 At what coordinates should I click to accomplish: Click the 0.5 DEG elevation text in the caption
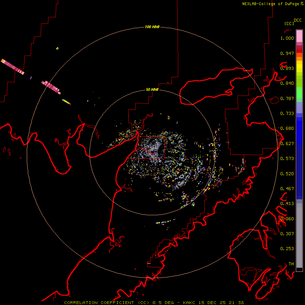[164, 303]
